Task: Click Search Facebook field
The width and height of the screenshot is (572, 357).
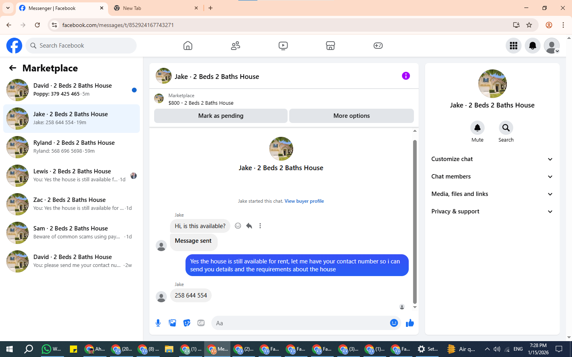Action: (x=81, y=46)
